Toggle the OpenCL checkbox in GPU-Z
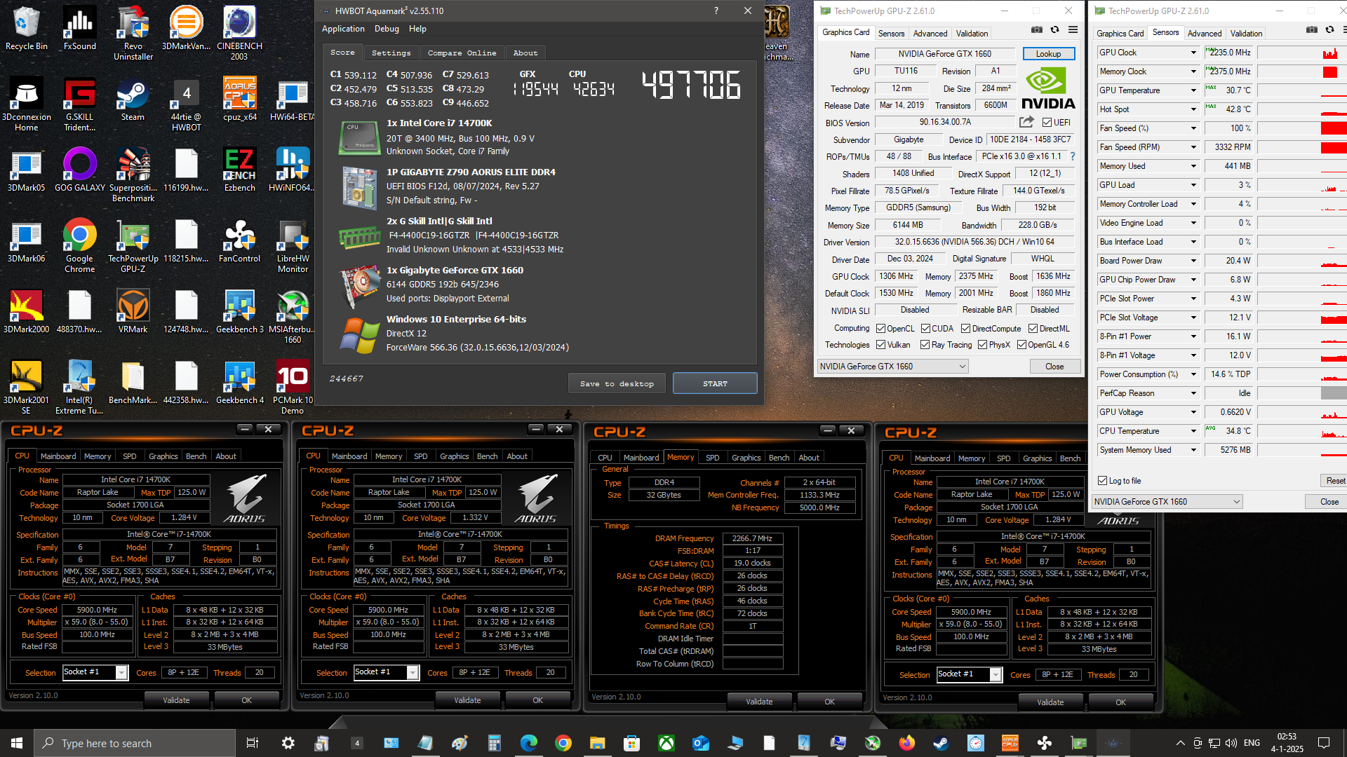1347x757 pixels. (x=880, y=329)
